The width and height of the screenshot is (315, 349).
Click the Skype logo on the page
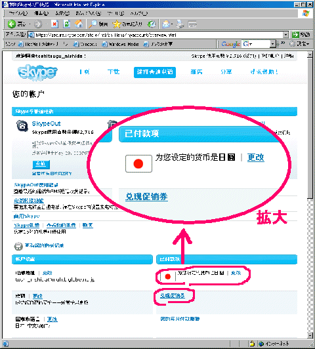tap(37, 72)
